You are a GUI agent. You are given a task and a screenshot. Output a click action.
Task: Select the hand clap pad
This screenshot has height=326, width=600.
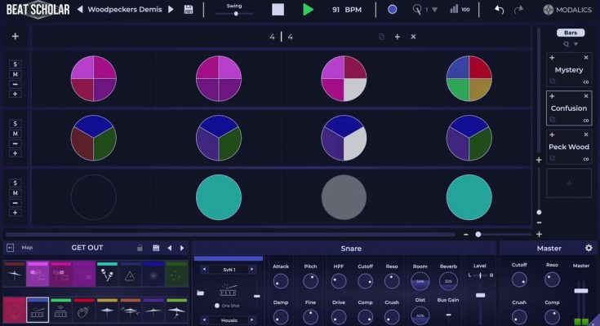click(x=84, y=311)
